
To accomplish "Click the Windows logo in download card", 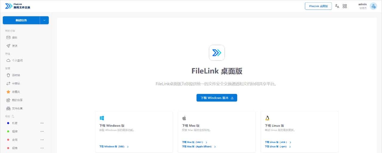I will 101,118.
